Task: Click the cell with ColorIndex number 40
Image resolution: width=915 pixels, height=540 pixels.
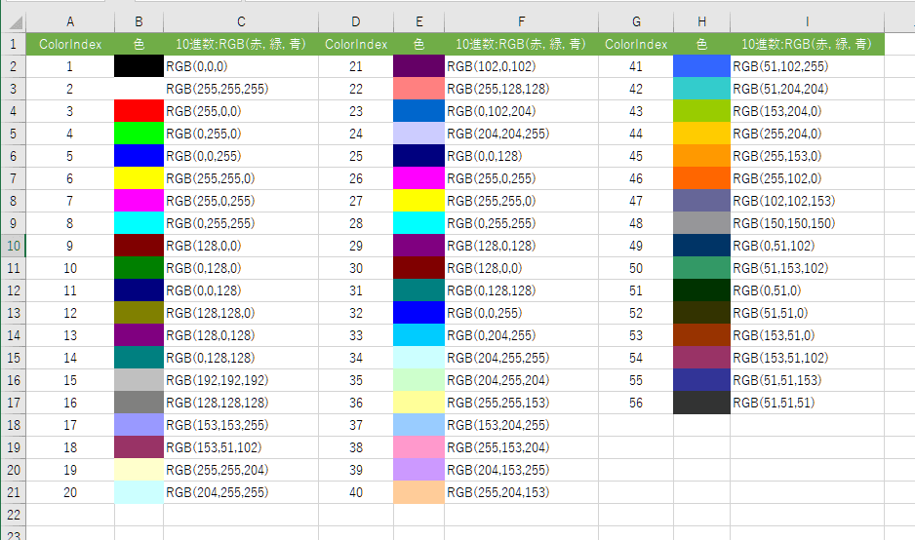Action: pos(355,492)
